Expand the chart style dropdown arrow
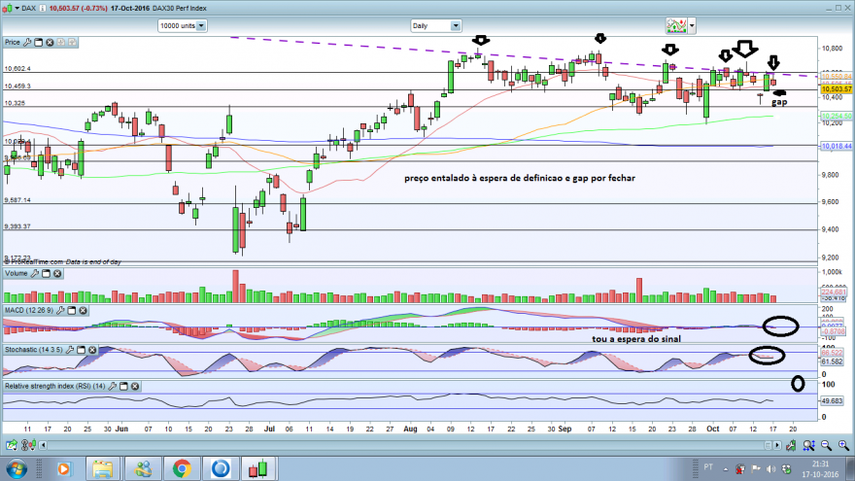The height and width of the screenshot is (481, 855). point(692,25)
